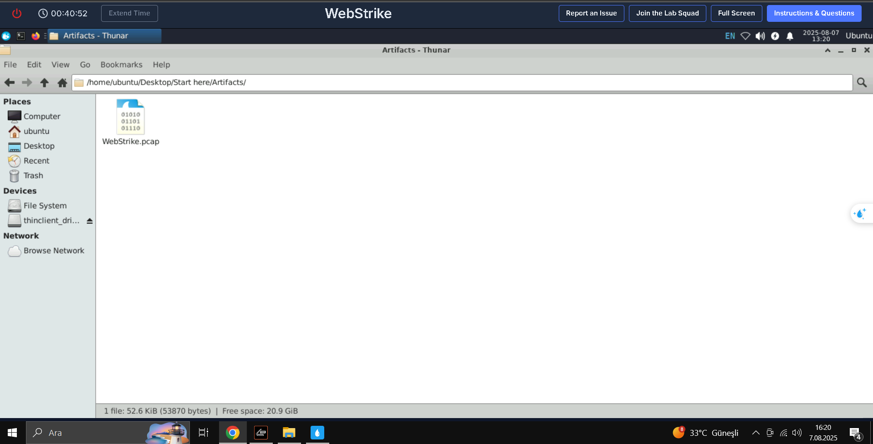Open the Go menu
This screenshot has height=444, width=873.
(x=85, y=65)
